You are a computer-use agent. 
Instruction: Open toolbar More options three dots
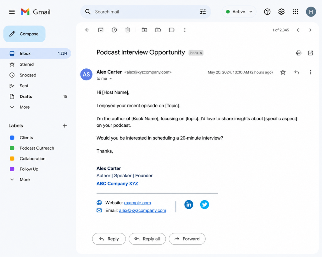click(x=185, y=30)
